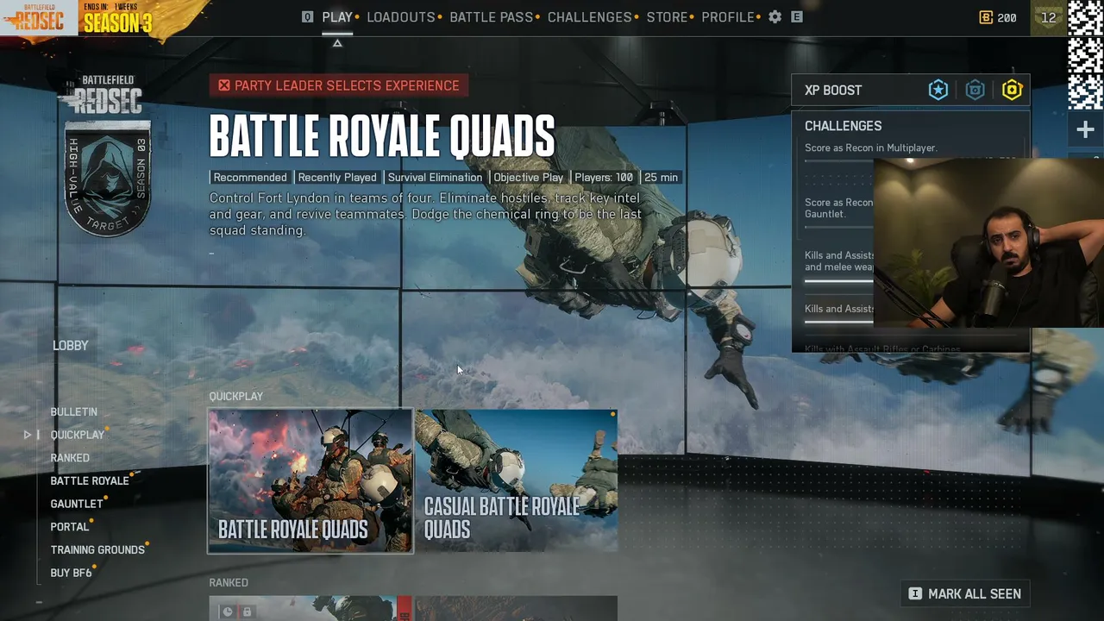Choose the Battle Royale Quads card

tap(310, 480)
